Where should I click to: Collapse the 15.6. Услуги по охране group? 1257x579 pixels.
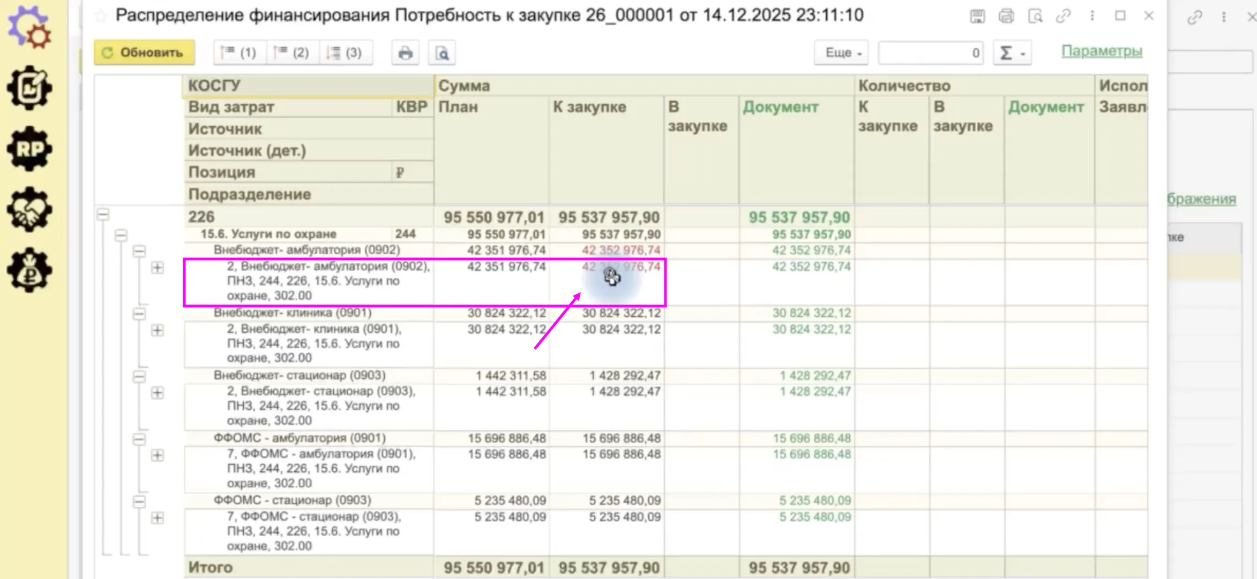point(121,235)
